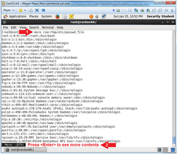Click the root:x:0:0 passwd line
Image resolution: width=177 pixels, height=154 pixels.
coord(28,36)
